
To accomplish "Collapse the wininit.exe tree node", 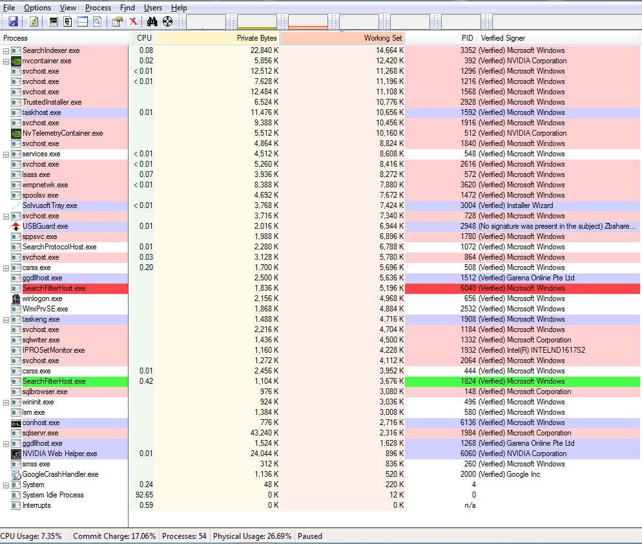I will pos(6,403).
